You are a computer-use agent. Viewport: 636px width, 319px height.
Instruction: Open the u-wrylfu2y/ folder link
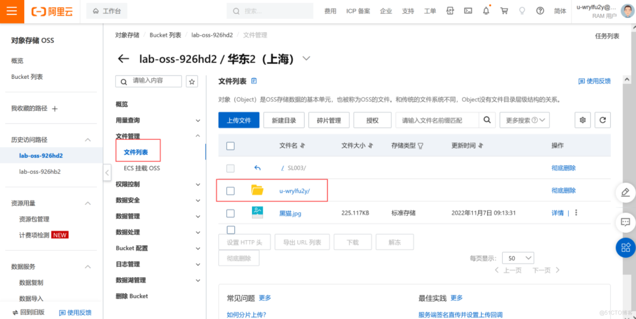[294, 191]
